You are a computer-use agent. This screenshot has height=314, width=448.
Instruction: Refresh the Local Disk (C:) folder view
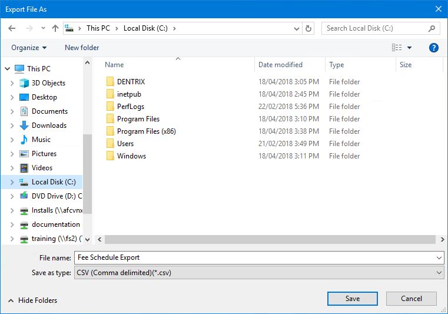click(309, 28)
